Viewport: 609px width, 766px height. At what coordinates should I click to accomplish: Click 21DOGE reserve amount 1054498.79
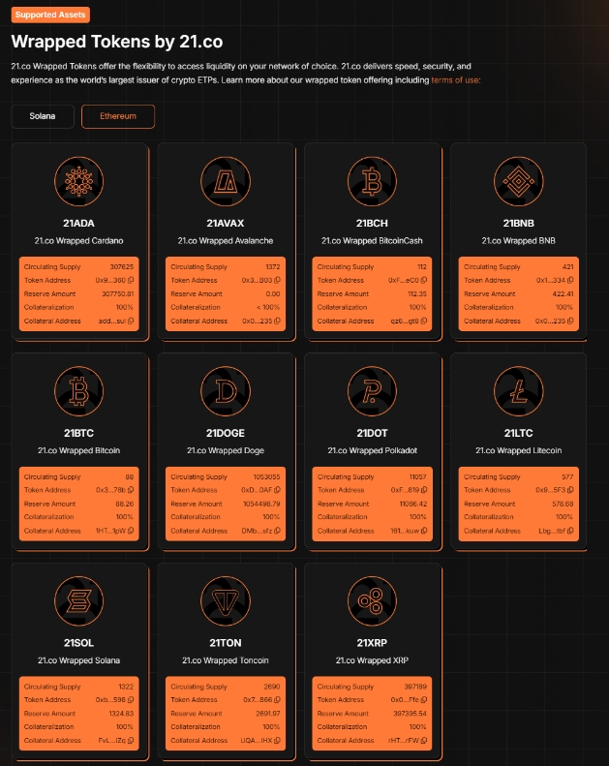tap(261, 504)
